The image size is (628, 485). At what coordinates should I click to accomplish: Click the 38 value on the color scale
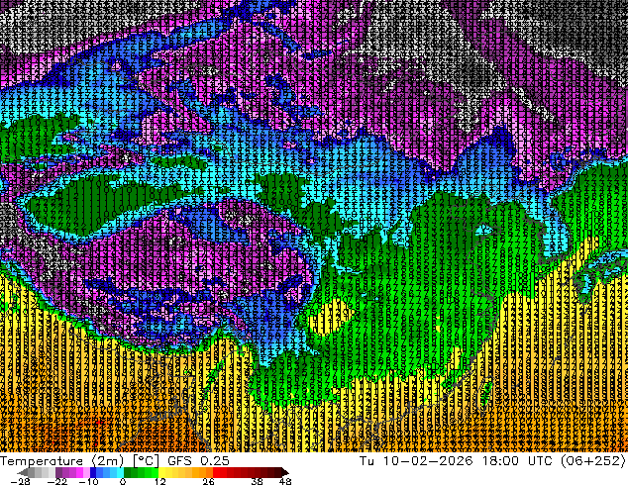click(258, 481)
